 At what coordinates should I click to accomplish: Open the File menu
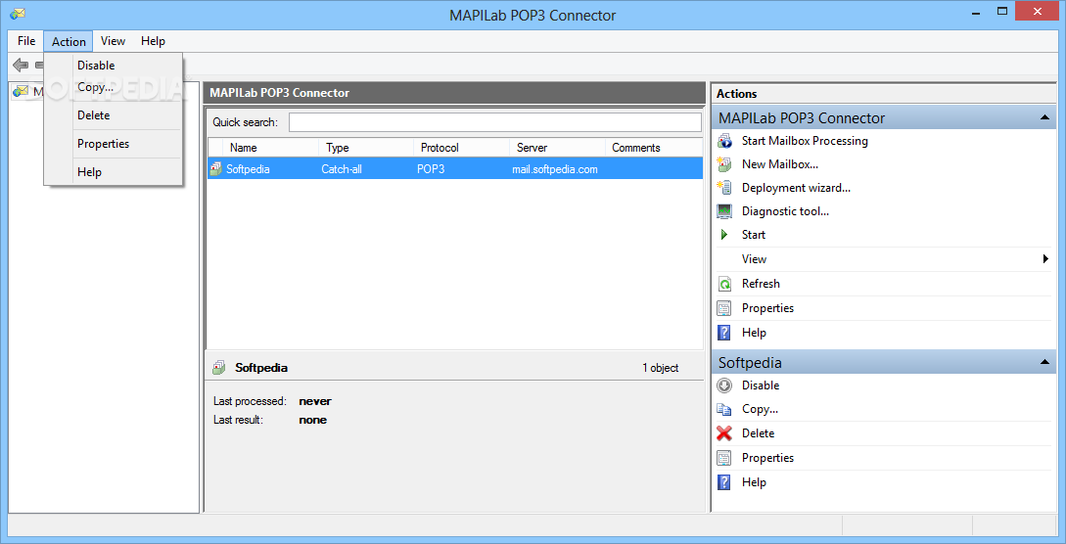(26, 41)
